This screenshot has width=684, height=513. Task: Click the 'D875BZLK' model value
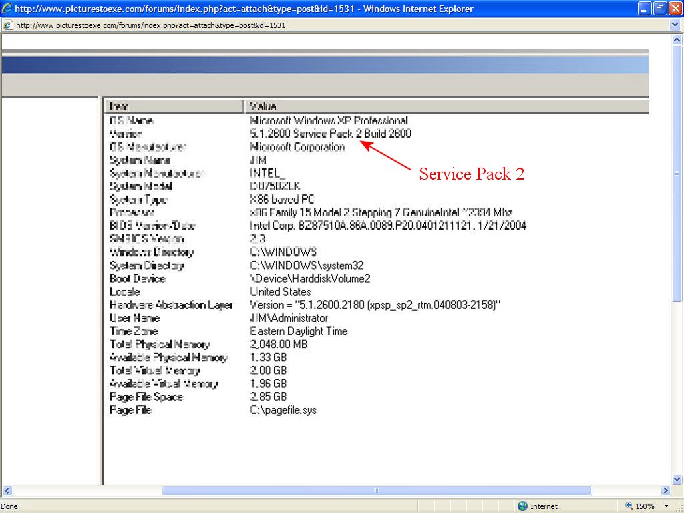[275, 186]
